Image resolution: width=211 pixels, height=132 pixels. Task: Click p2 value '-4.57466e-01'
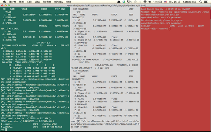[98, 116]
